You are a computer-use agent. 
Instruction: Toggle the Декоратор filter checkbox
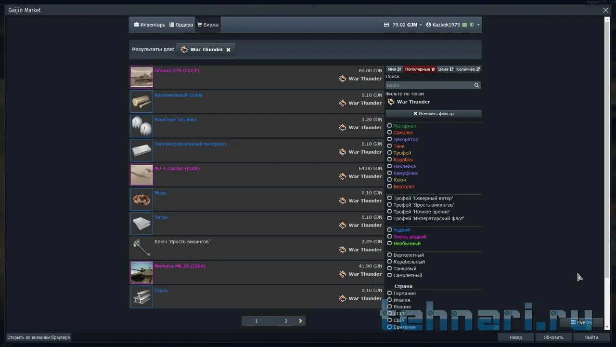[x=389, y=139]
